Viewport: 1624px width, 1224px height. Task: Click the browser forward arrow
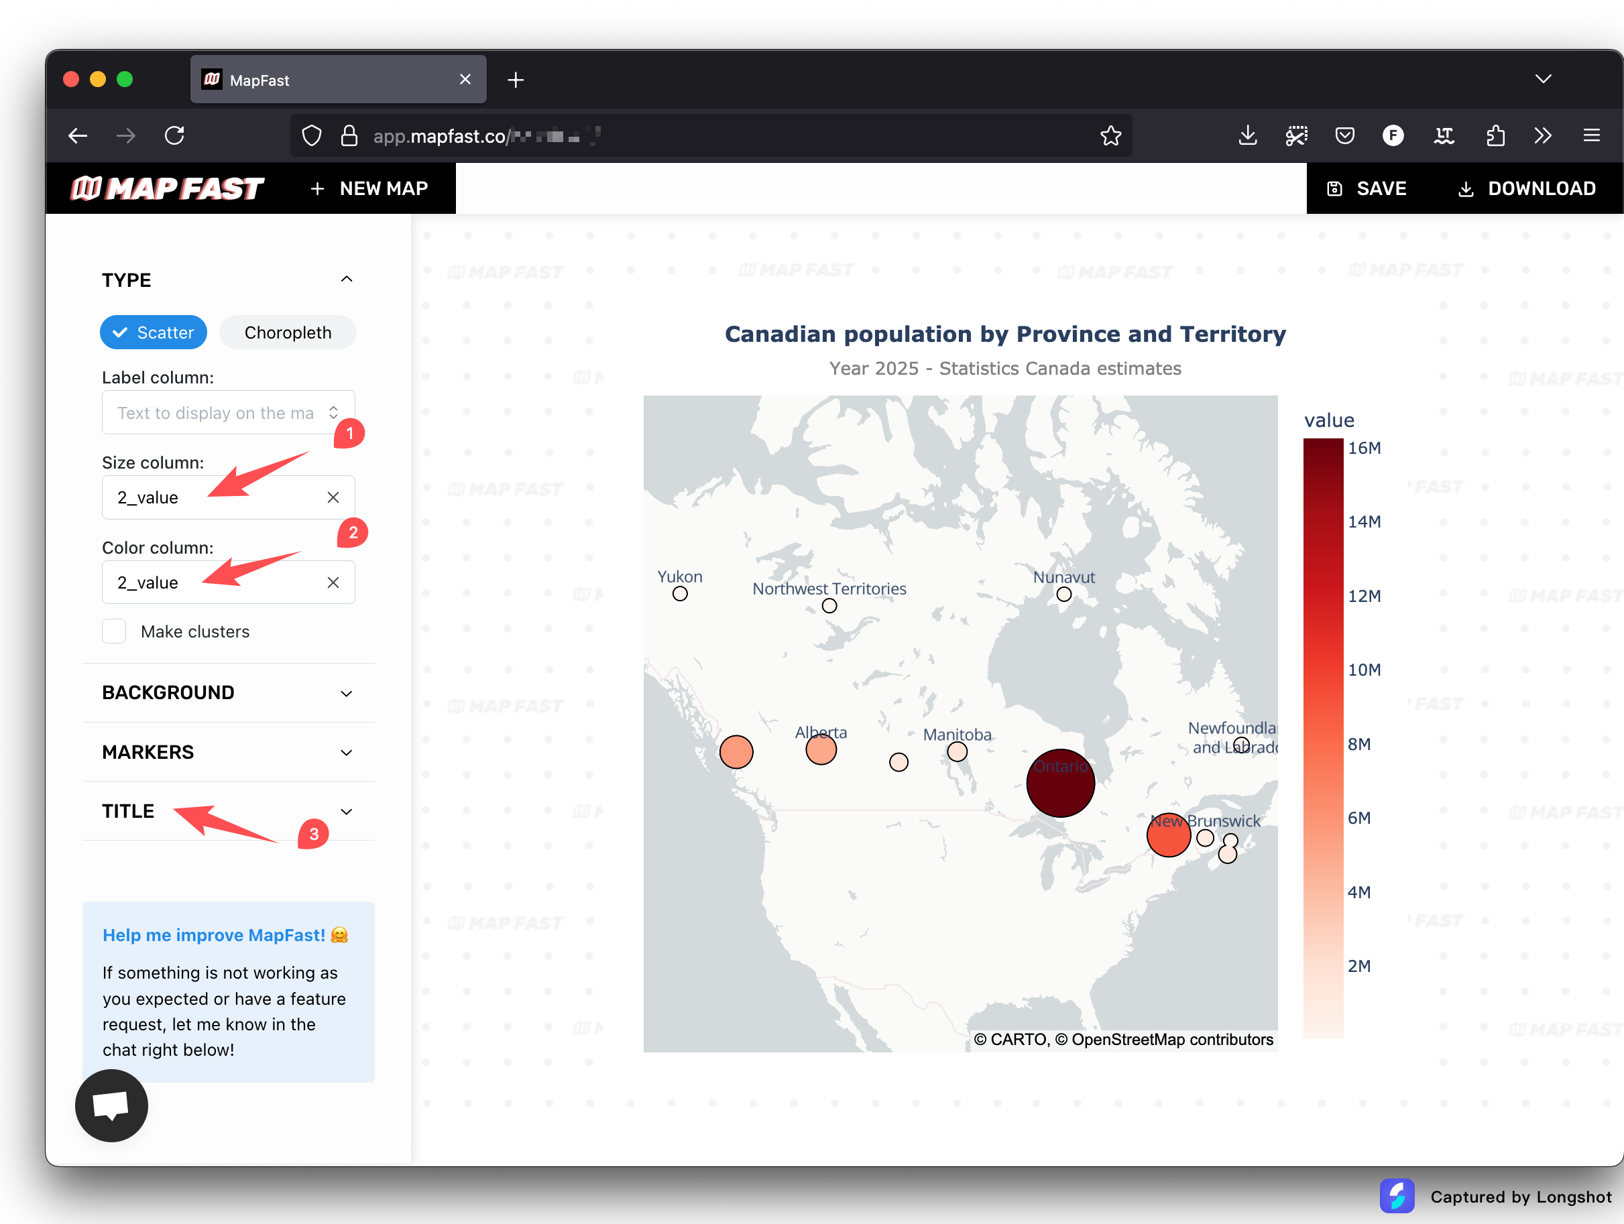[125, 136]
